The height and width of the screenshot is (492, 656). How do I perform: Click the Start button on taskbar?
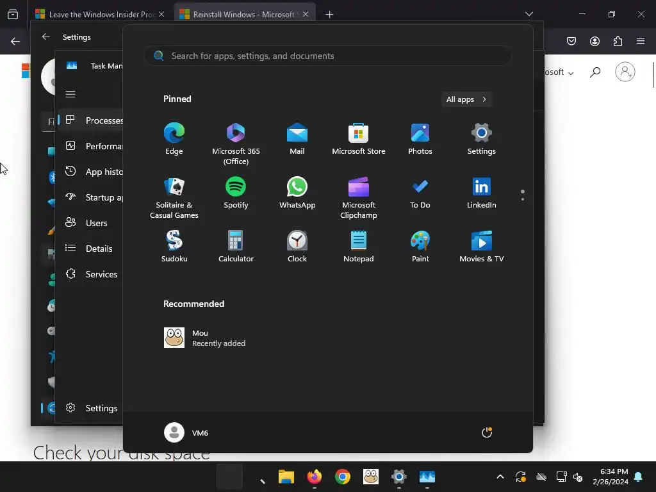pos(230,477)
